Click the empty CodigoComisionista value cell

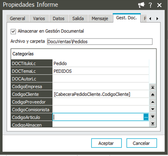click(x=101, y=109)
